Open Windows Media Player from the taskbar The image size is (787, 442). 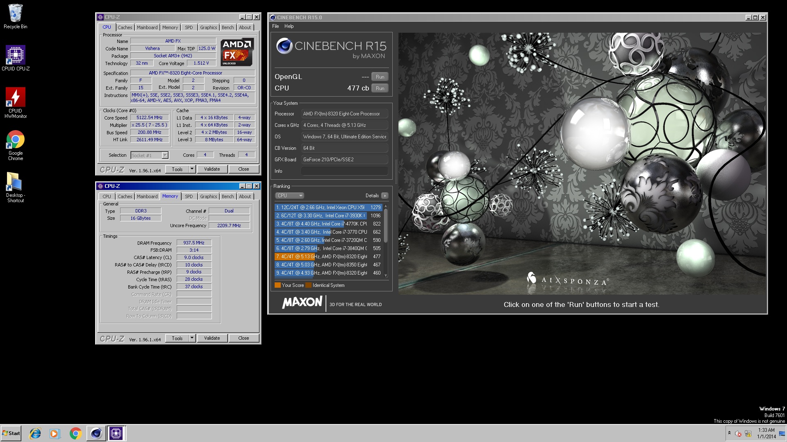pos(55,433)
